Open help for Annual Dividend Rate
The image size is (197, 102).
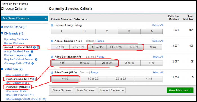pos(32,51)
